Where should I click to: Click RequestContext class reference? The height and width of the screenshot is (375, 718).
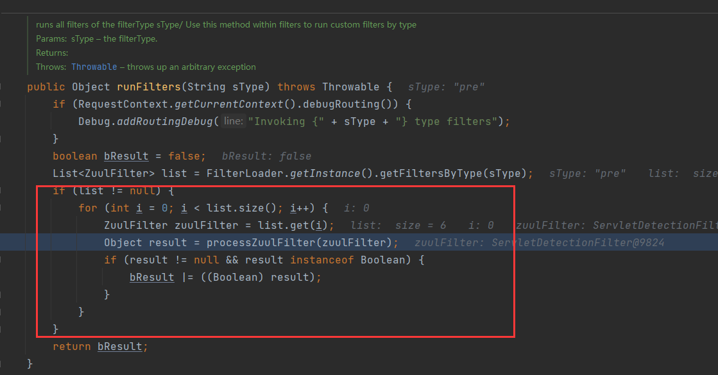pos(123,104)
